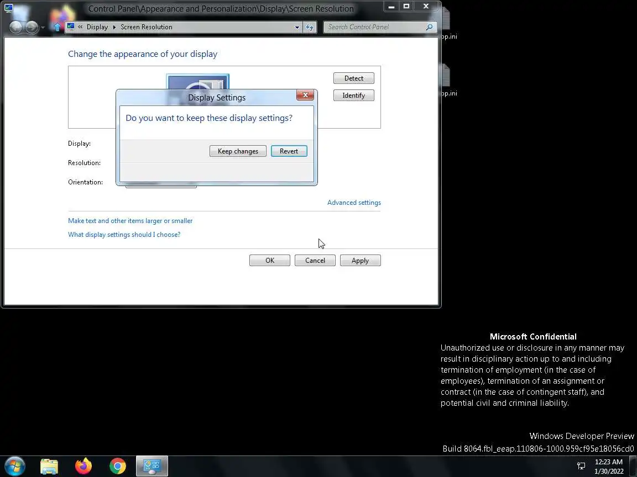Open Make text and other items larger or smaller
Viewport: 637px width, 477px height.
[130, 221]
